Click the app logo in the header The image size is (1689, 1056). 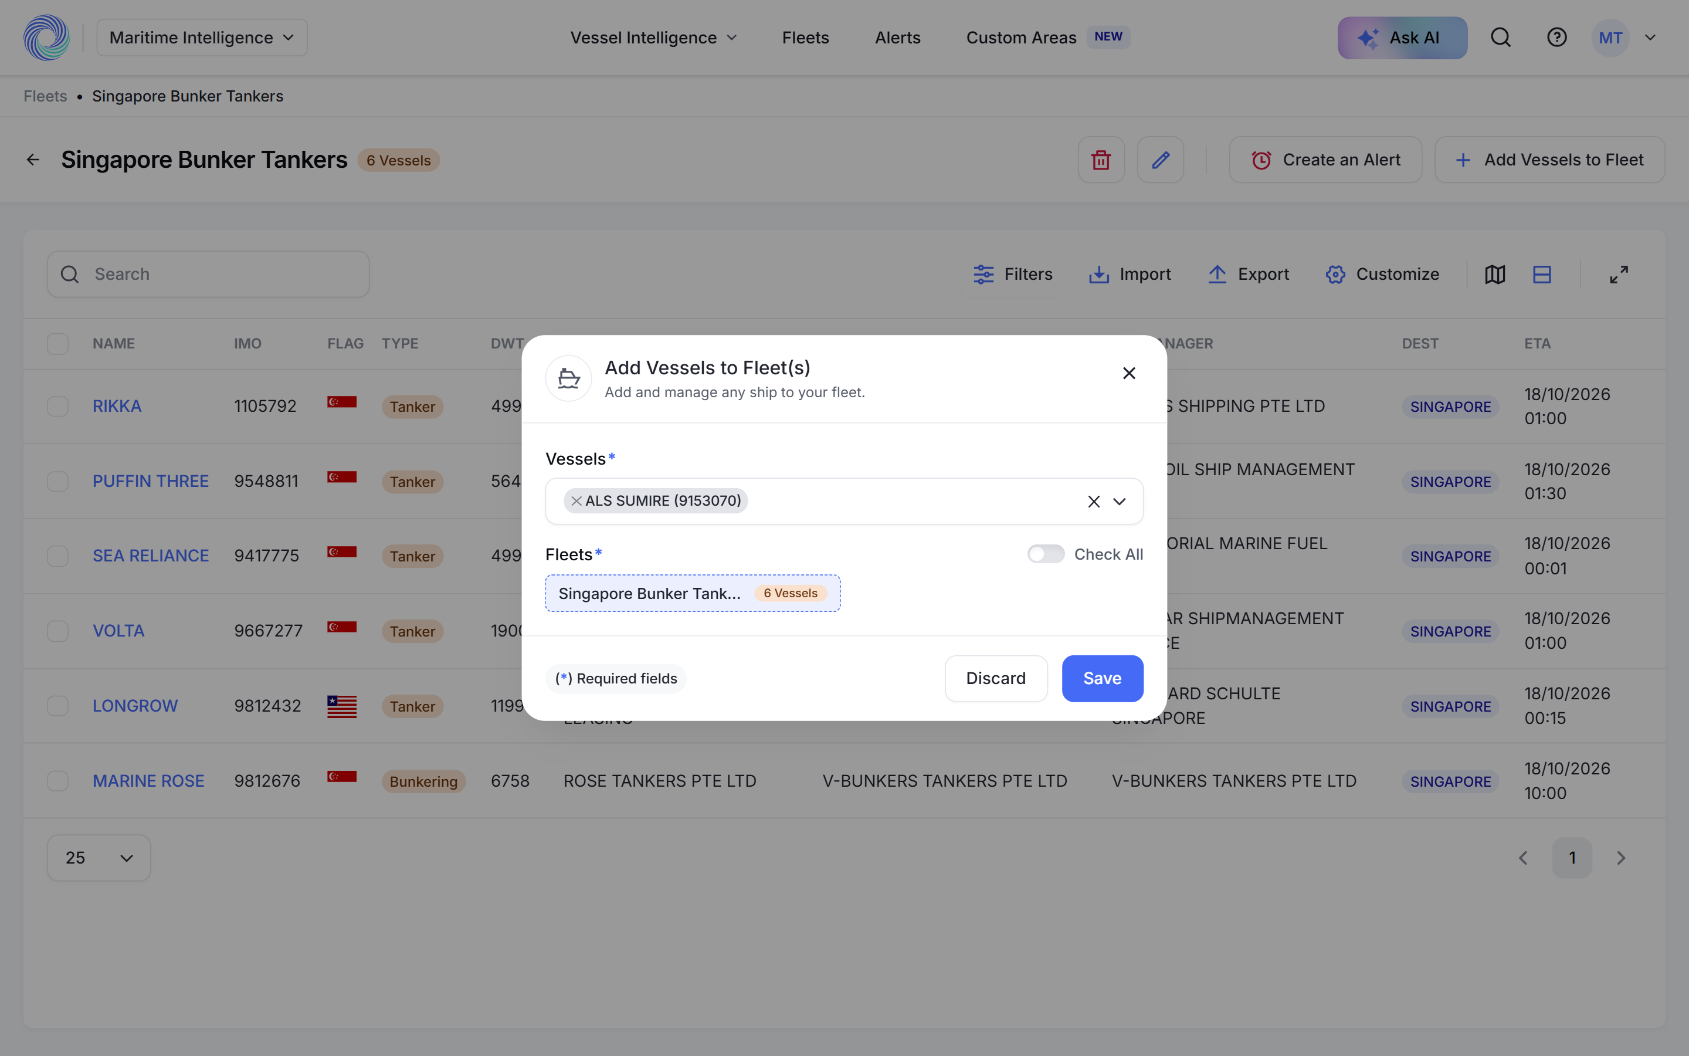click(x=47, y=38)
